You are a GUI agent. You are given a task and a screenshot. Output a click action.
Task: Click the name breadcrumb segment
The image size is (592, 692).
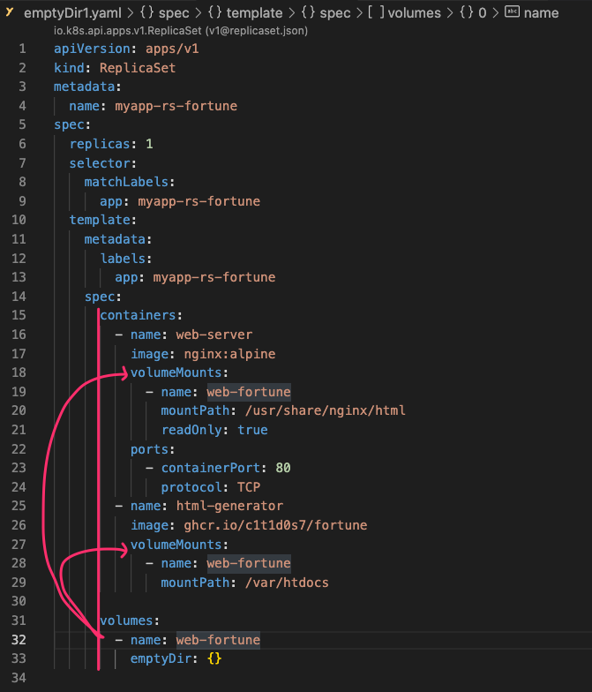click(x=541, y=13)
